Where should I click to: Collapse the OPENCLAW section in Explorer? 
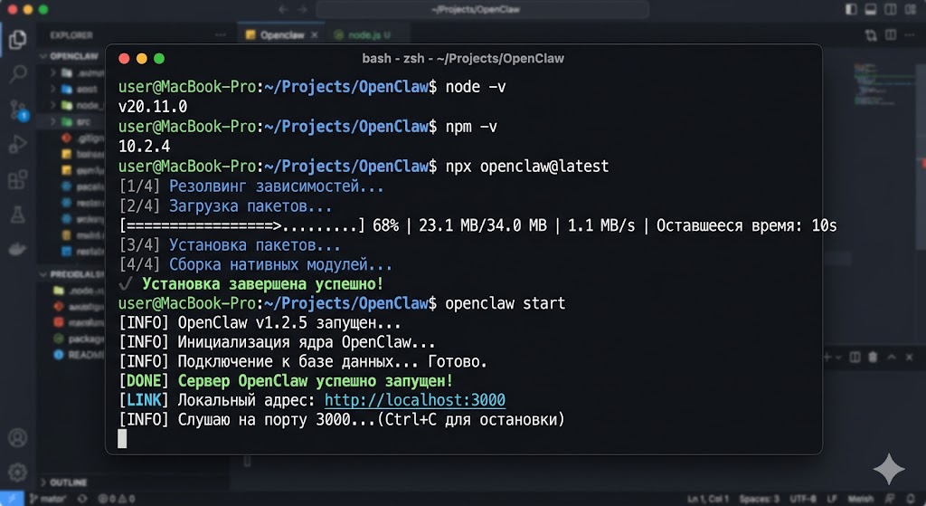[69, 56]
